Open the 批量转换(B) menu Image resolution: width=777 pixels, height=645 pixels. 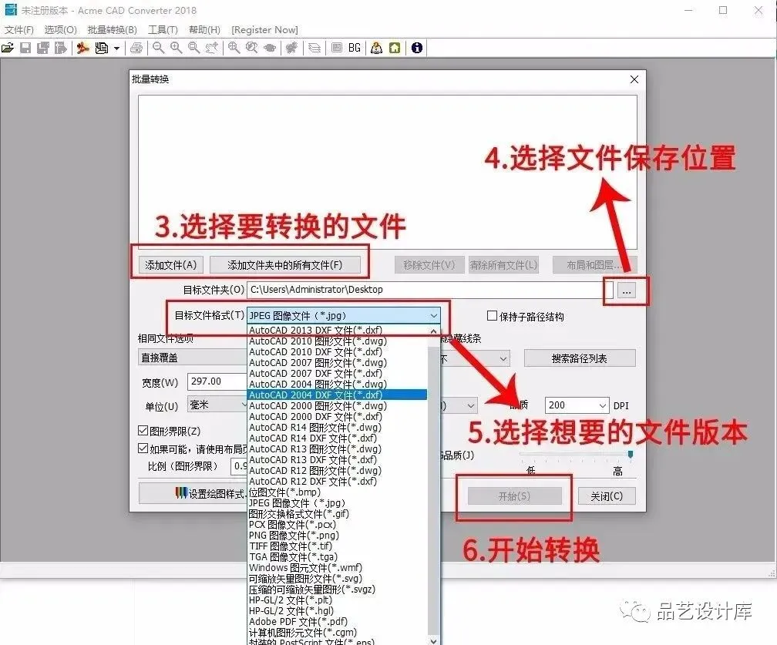pyautogui.click(x=112, y=30)
